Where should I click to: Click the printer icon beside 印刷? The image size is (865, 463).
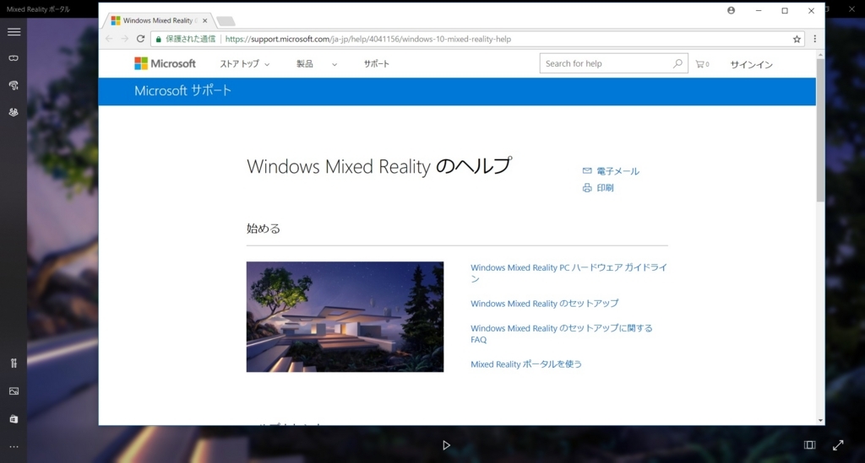(587, 188)
